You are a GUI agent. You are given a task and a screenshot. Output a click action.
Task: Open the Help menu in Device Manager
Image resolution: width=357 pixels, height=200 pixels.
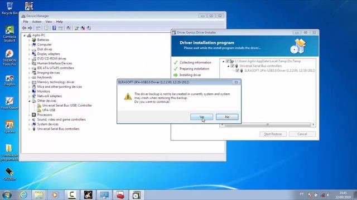pos(60,22)
